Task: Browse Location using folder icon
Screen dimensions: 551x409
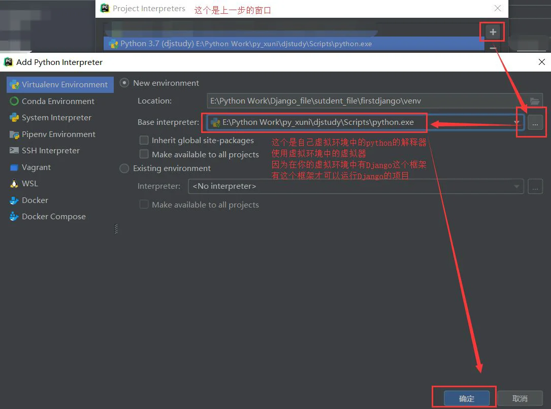Action: [x=534, y=101]
